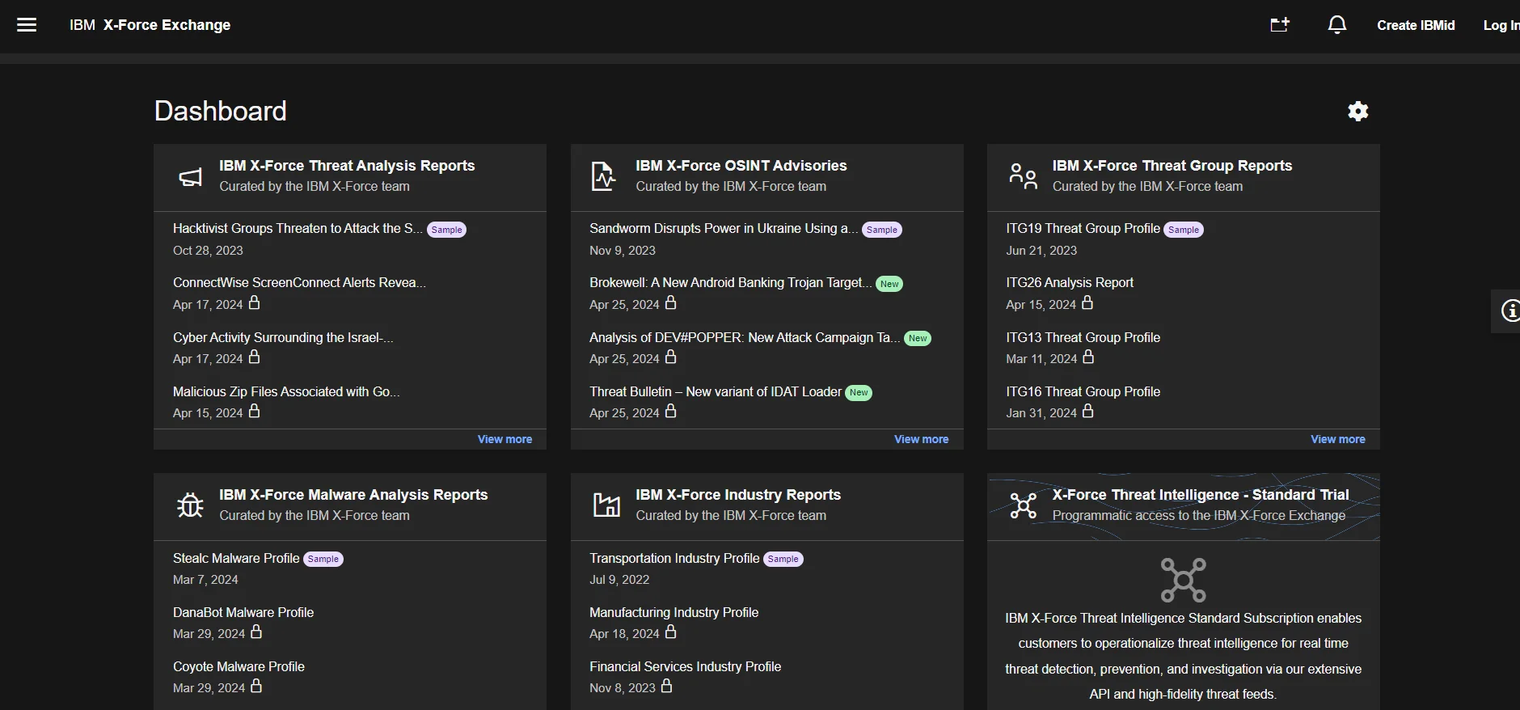This screenshot has width=1520, height=710.
Task: Click the Threat Analysis Reports megaphone icon
Action: [191, 177]
